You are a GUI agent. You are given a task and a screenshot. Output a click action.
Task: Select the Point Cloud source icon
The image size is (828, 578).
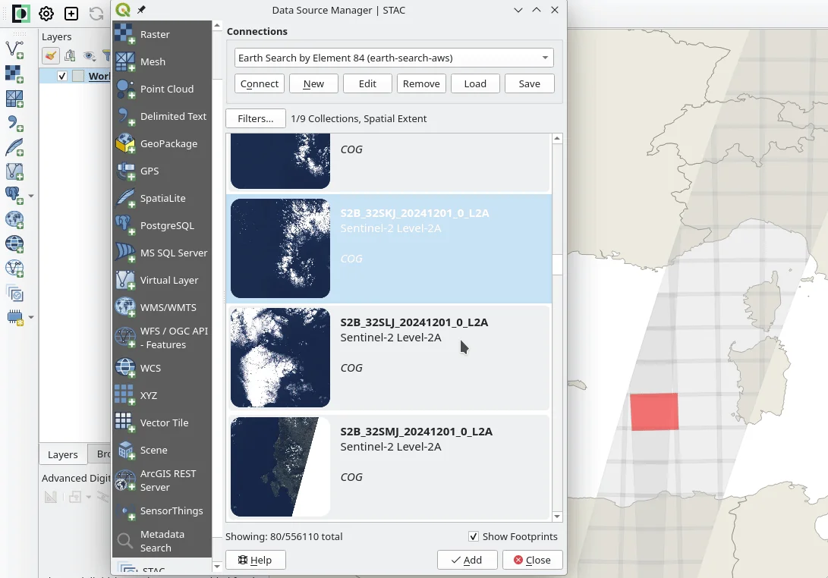tap(124, 90)
